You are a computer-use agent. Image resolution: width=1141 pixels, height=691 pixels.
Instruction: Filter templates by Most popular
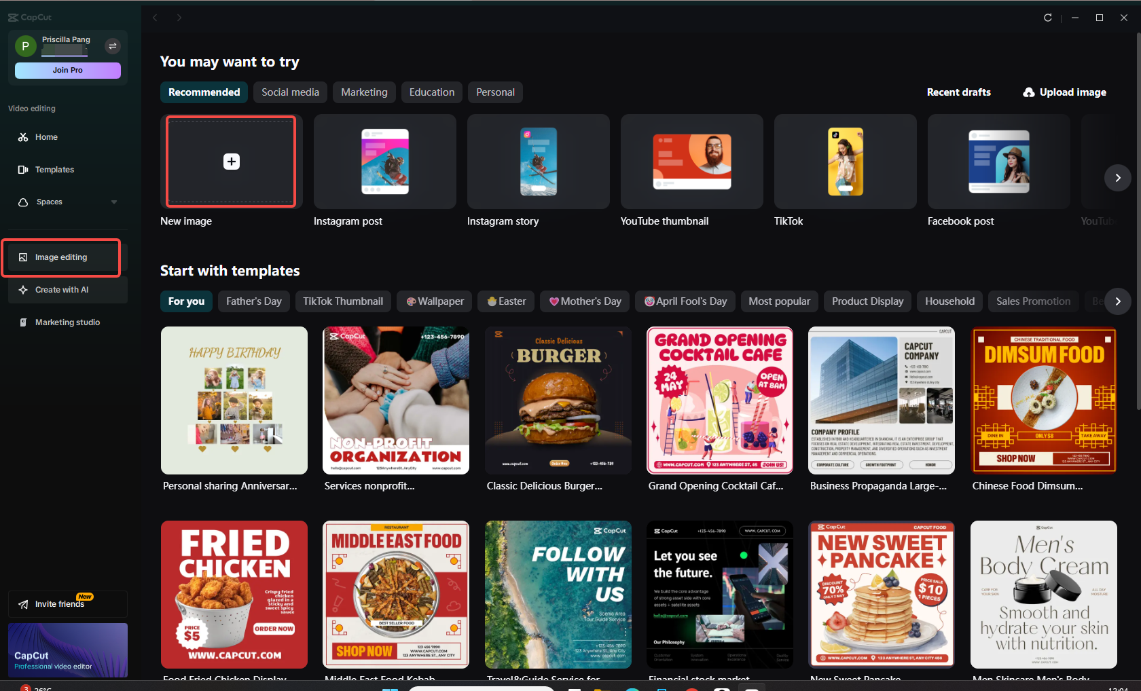780,301
